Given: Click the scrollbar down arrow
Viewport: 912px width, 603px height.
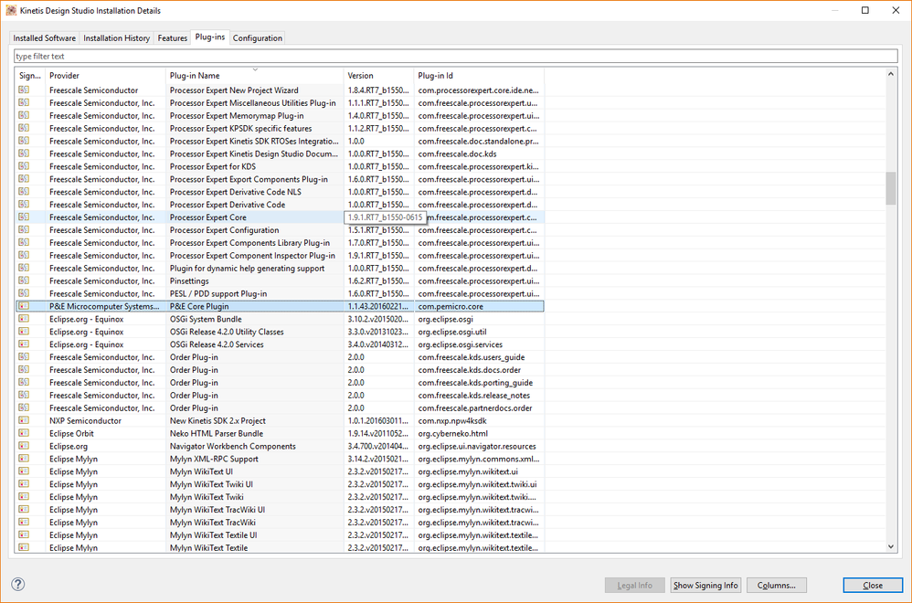Looking at the screenshot, I should pyautogui.click(x=890, y=546).
